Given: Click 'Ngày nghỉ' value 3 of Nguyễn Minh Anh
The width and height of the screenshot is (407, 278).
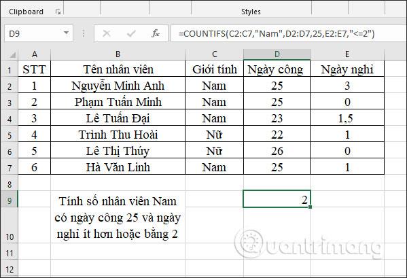Looking at the screenshot, I should pos(347,86).
